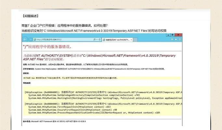Open Favorites with the star icon
The height and width of the screenshot is (130, 222).
click(176, 39)
